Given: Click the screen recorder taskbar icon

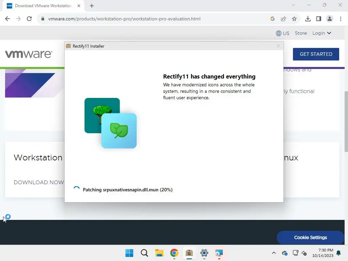Looking at the screenshot, I should coord(219,253).
